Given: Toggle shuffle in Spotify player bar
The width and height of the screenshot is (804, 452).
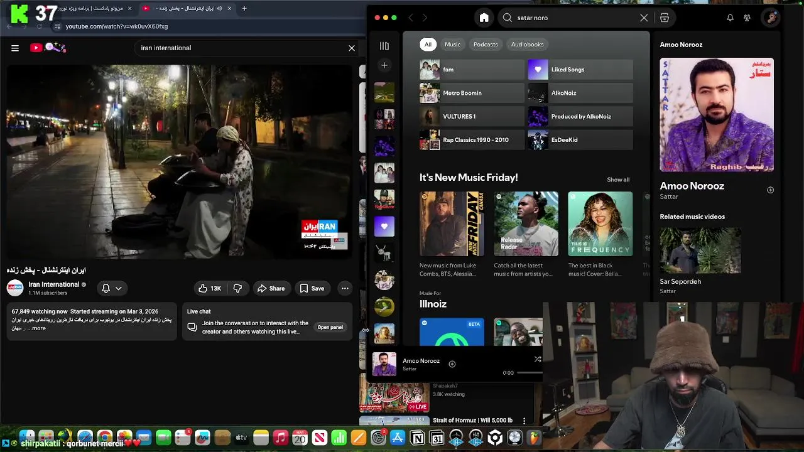Looking at the screenshot, I should 538,359.
